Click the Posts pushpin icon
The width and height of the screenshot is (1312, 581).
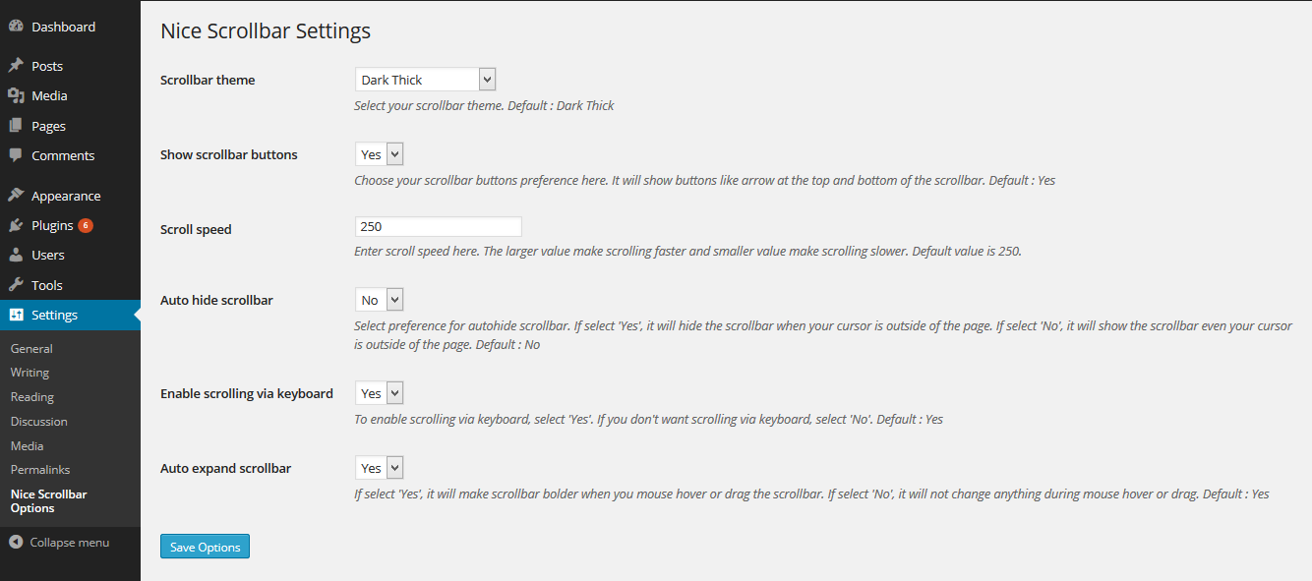(x=16, y=66)
